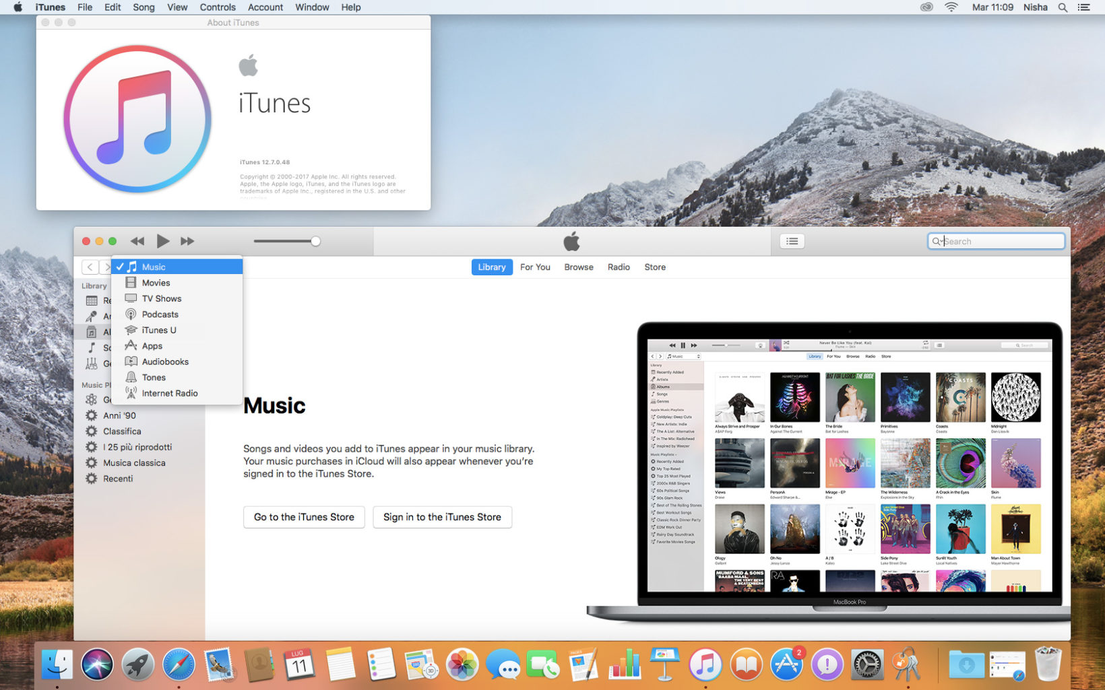Open Calendar icon showing 11

coord(299,665)
